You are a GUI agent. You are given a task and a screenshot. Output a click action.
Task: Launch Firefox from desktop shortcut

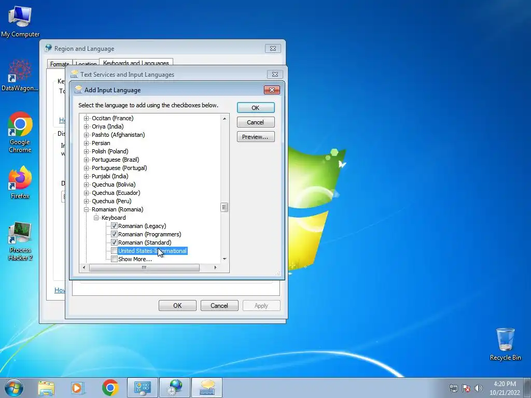[x=20, y=182]
